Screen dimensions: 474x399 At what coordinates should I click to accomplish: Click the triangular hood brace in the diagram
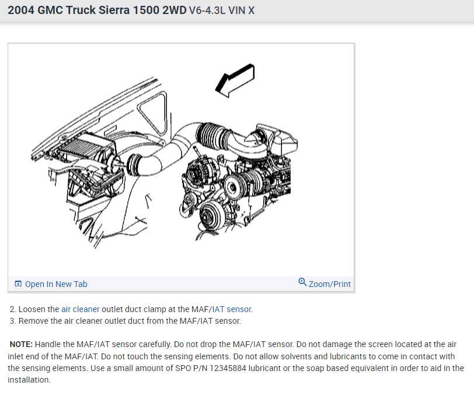(x=154, y=113)
